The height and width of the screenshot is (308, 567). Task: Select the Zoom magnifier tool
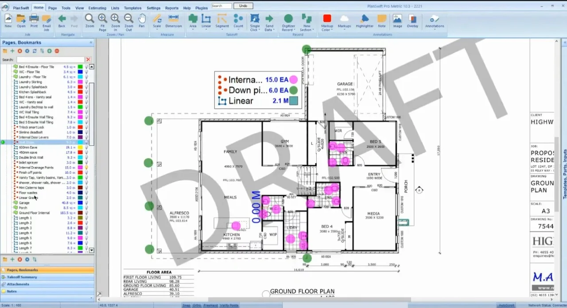[x=89, y=21]
